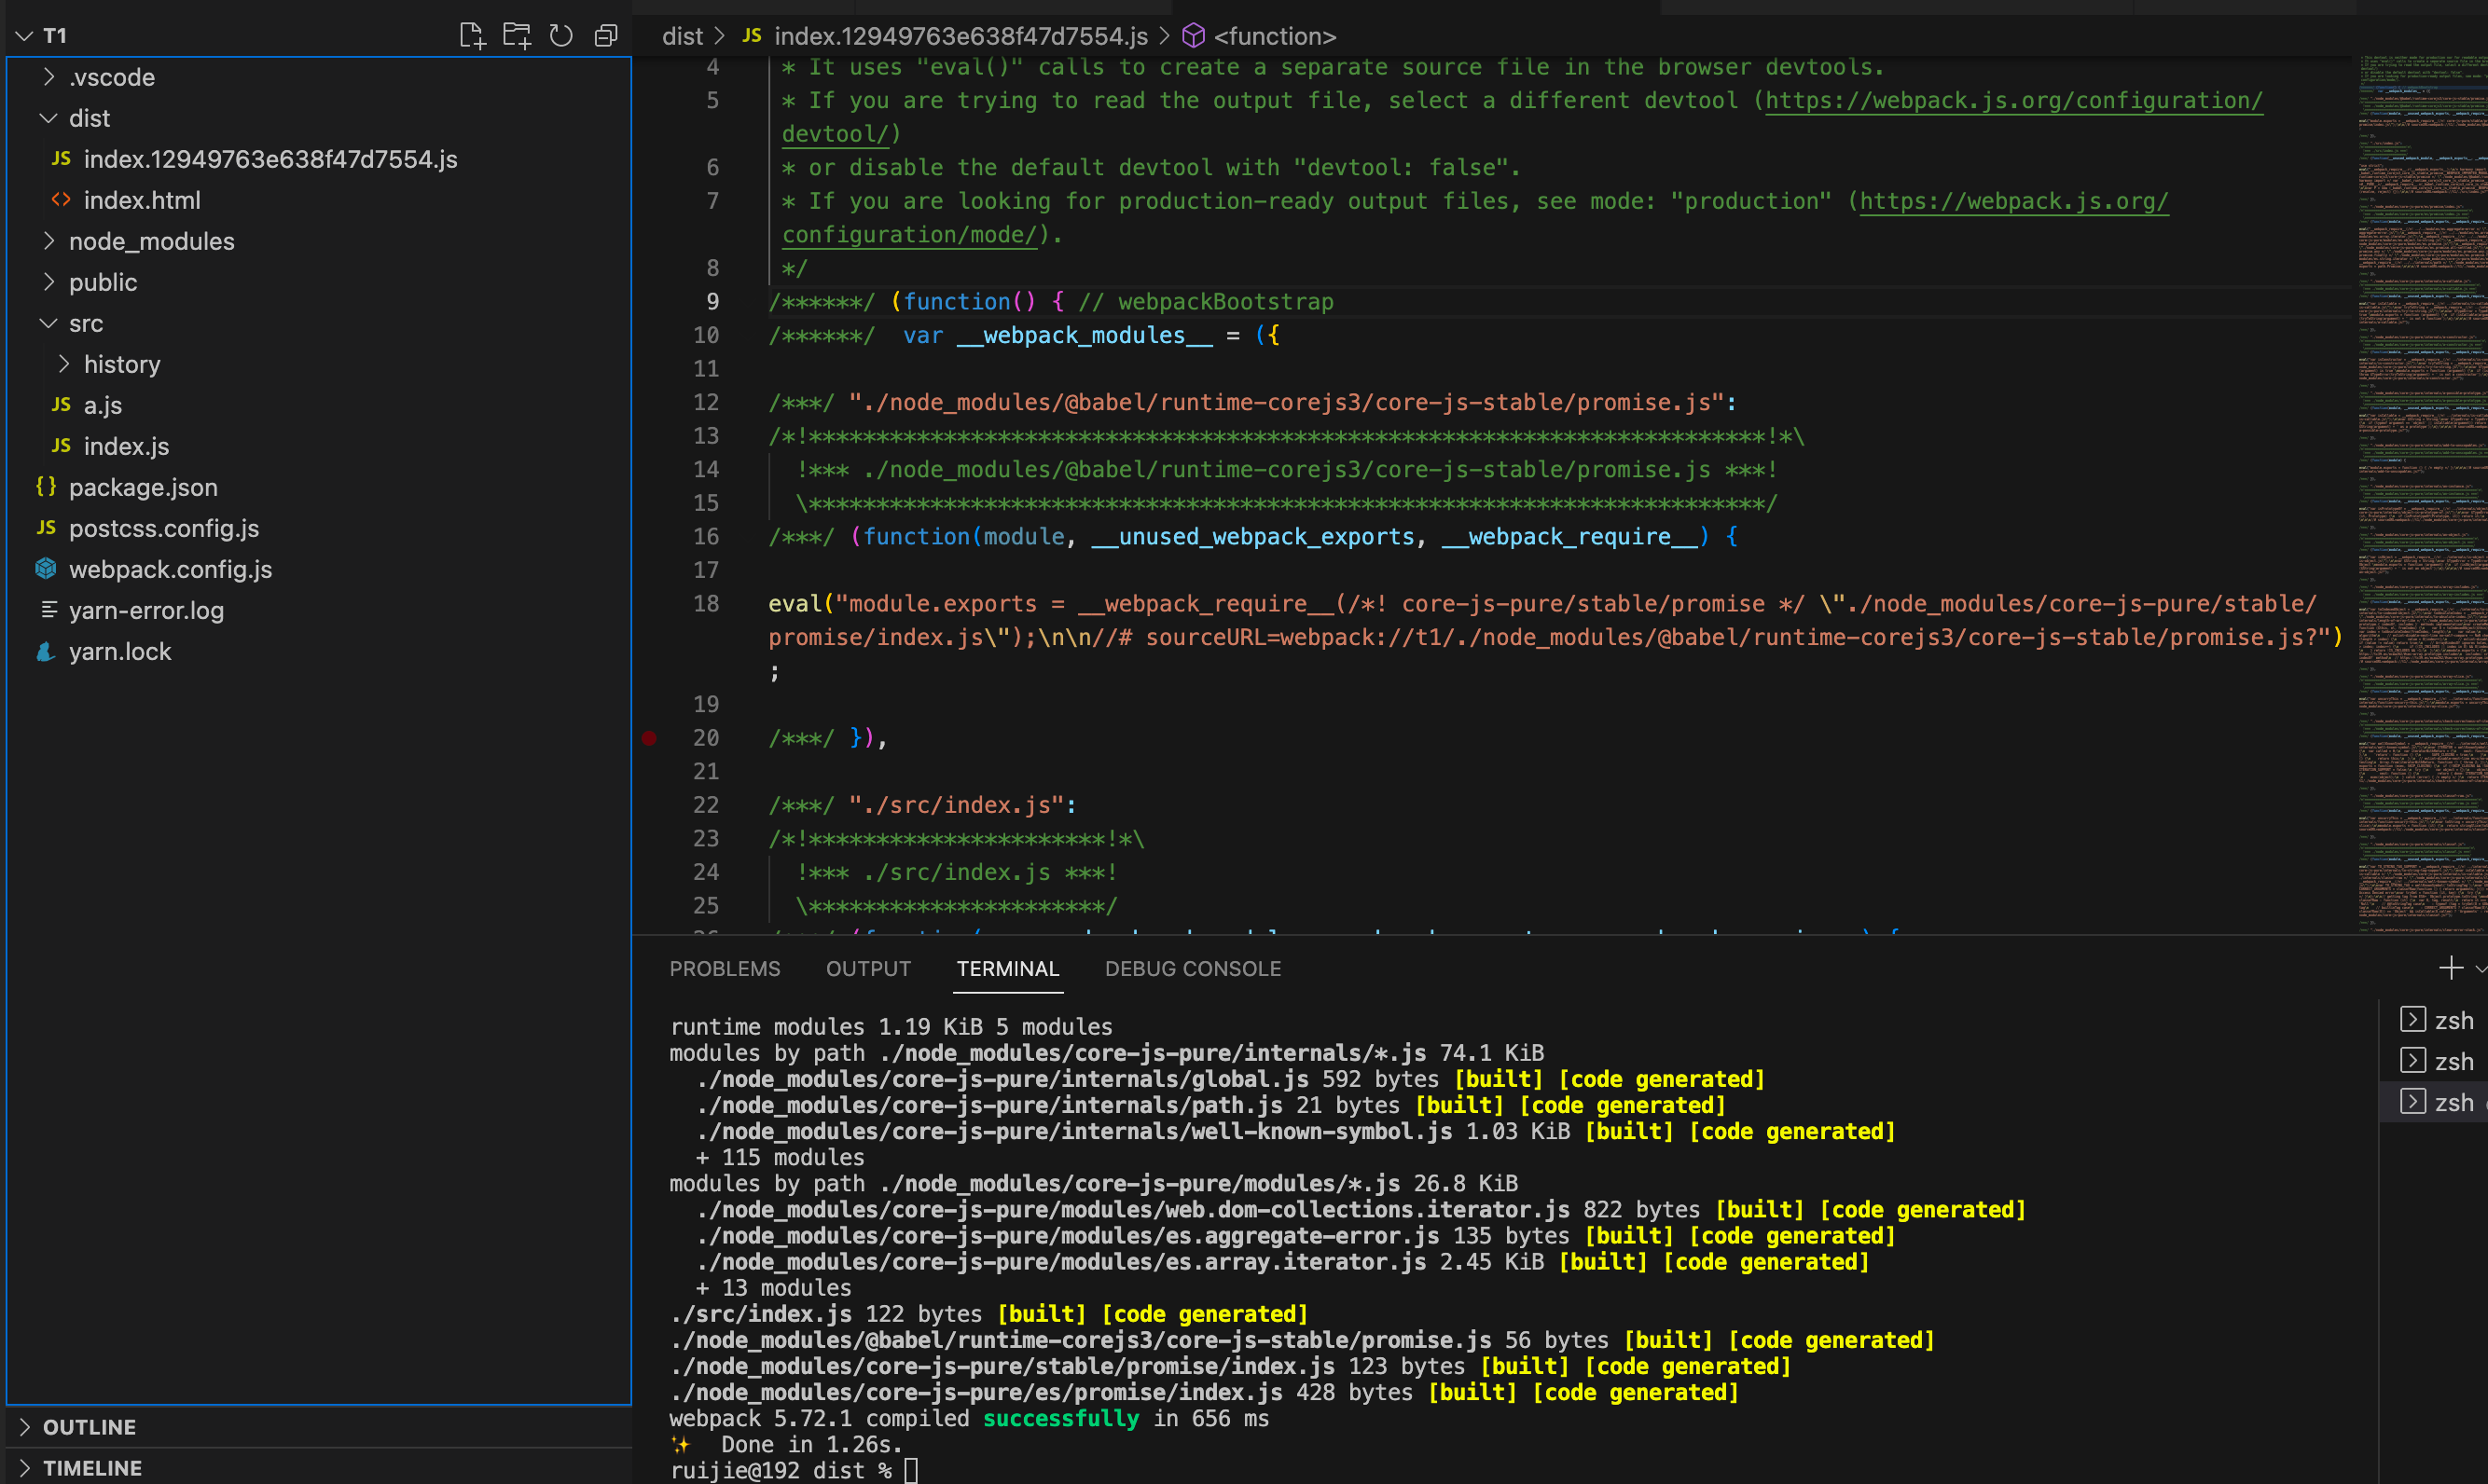
Task: Expand the OUTLINE section
Action: click(x=89, y=1427)
